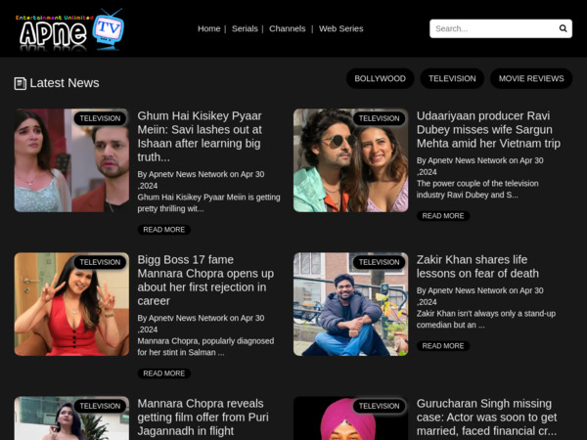This screenshot has width=587, height=440.
Task: Open the Zakir Khan thumbnail image
Action: pos(351,304)
